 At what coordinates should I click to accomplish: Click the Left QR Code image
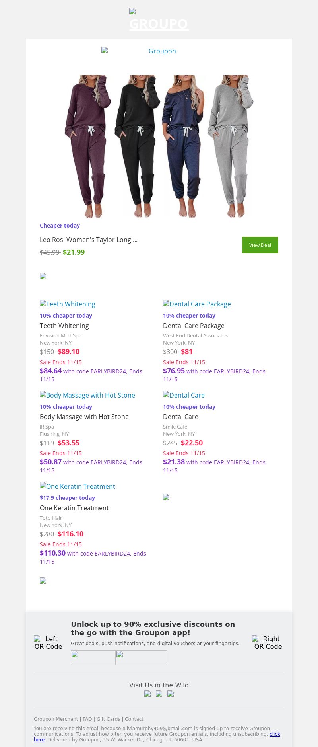(x=48, y=642)
